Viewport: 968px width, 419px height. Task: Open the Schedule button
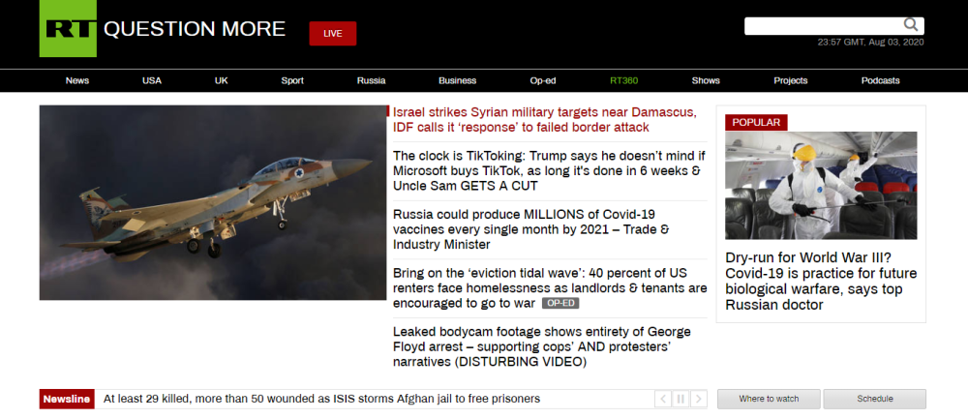(875, 400)
